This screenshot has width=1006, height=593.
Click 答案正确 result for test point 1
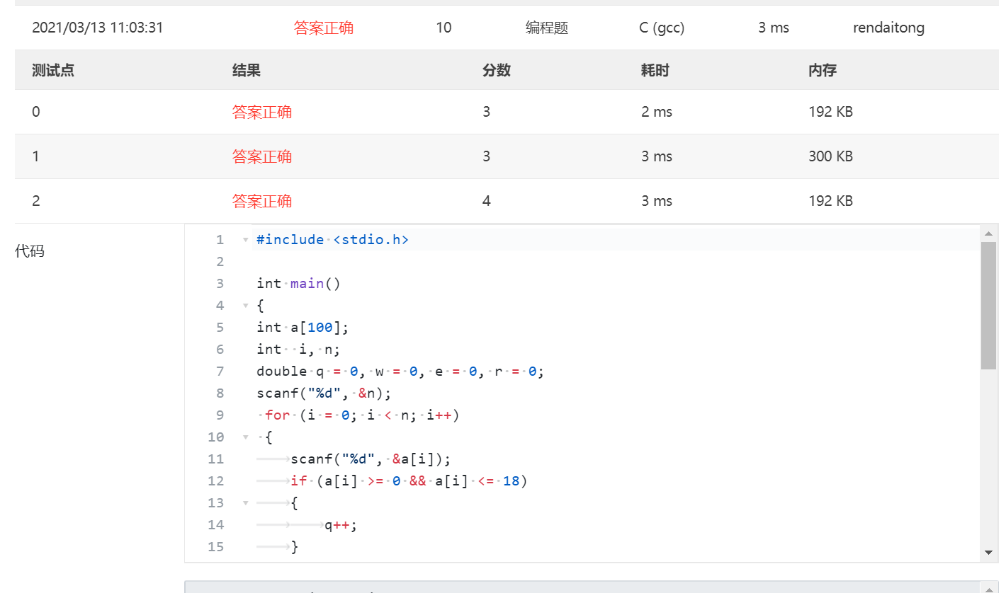tap(262, 156)
